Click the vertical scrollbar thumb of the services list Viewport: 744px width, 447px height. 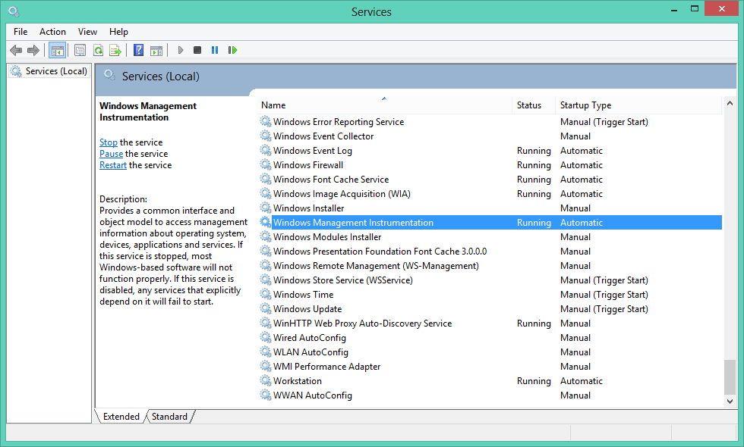(x=730, y=377)
